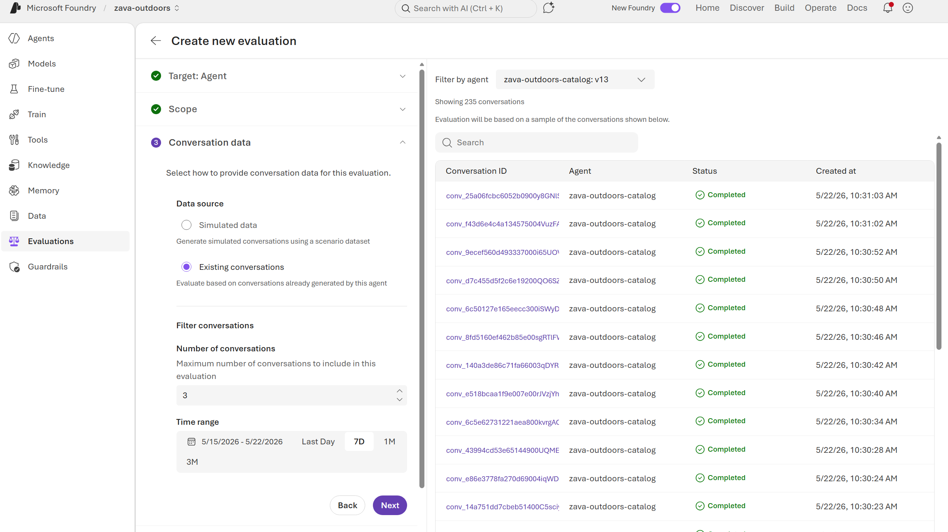Click the left panel vertical scrollbar
Screen dimensions: 948x532
click(422, 279)
